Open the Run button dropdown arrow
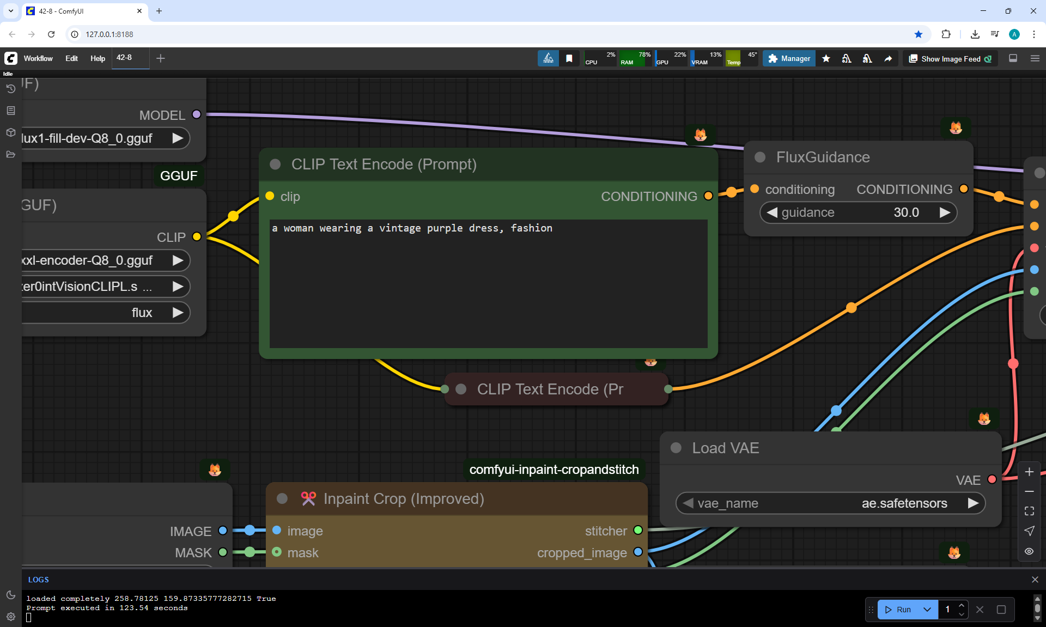The image size is (1046, 627). click(x=927, y=610)
